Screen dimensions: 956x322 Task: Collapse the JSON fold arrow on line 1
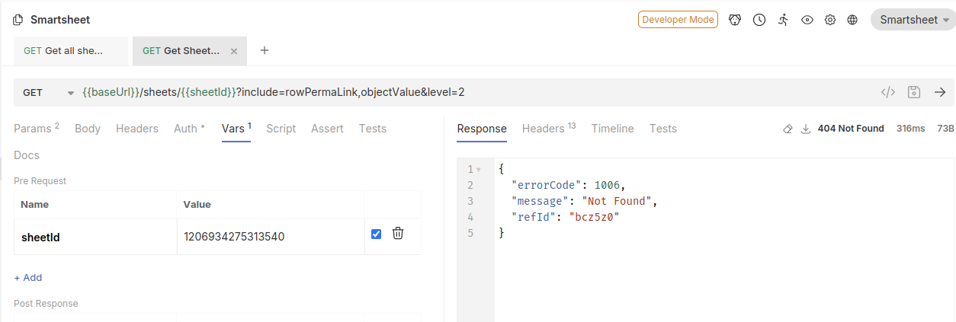coord(479,169)
